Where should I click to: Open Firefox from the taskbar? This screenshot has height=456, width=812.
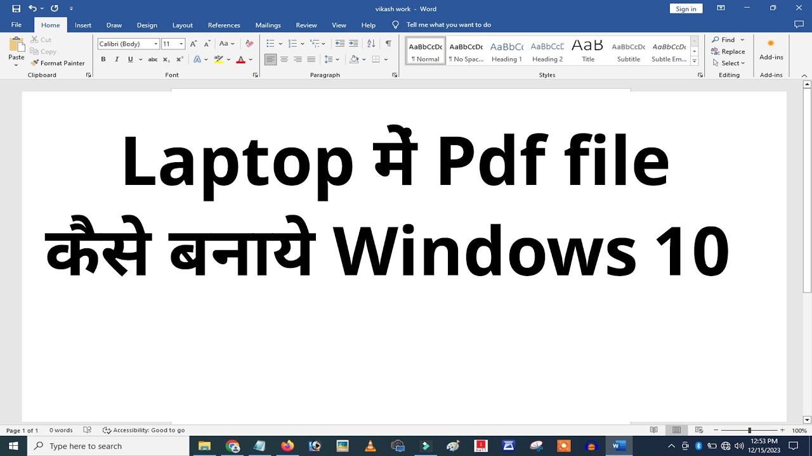pyautogui.click(x=287, y=446)
